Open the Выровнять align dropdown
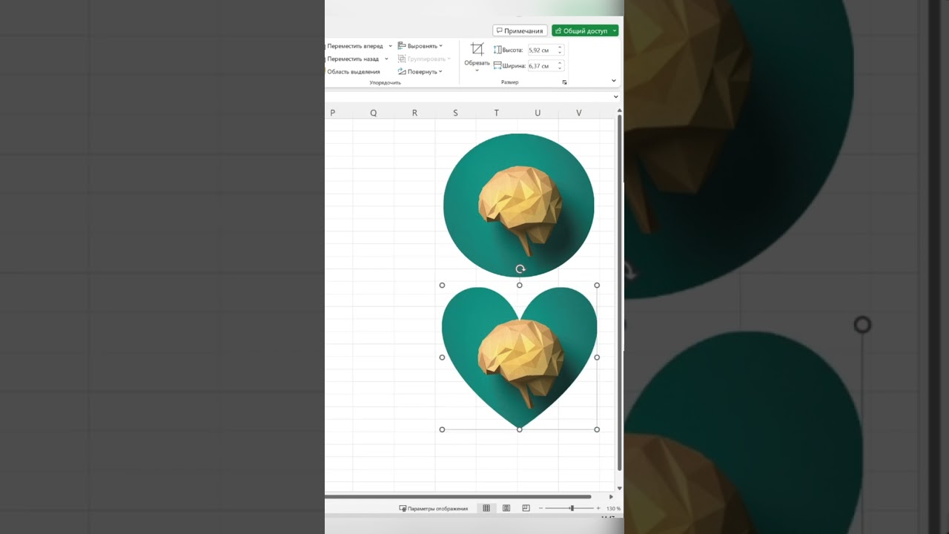Image resolution: width=949 pixels, height=534 pixels. coord(420,46)
